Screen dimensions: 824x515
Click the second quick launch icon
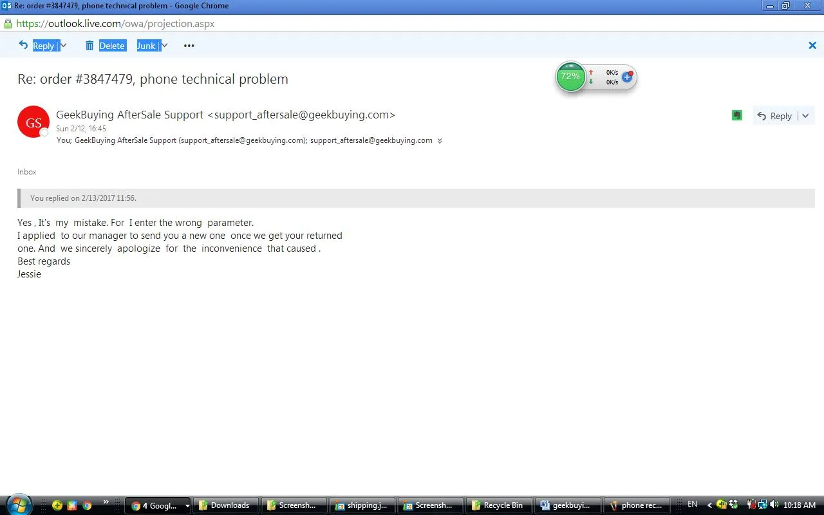click(72, 505)
